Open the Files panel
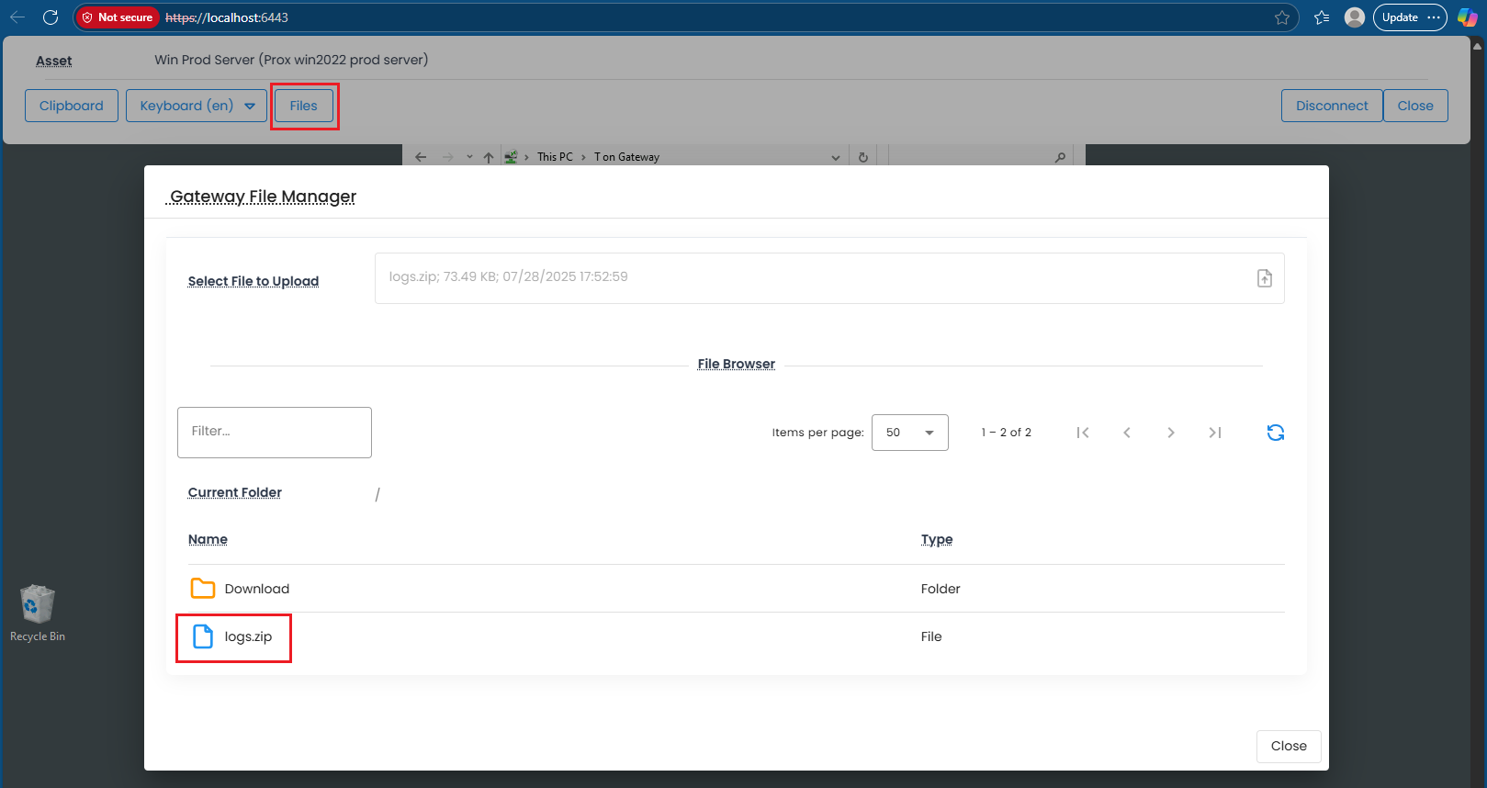 click(x=303, y=106)
